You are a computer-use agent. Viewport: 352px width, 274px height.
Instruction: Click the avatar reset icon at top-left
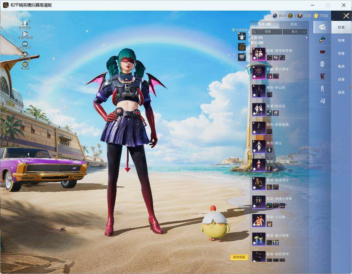click(25, 23)
